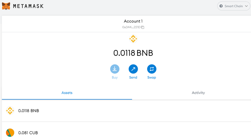Open the Smart Chain network dropdown

(x=233, y=6)
